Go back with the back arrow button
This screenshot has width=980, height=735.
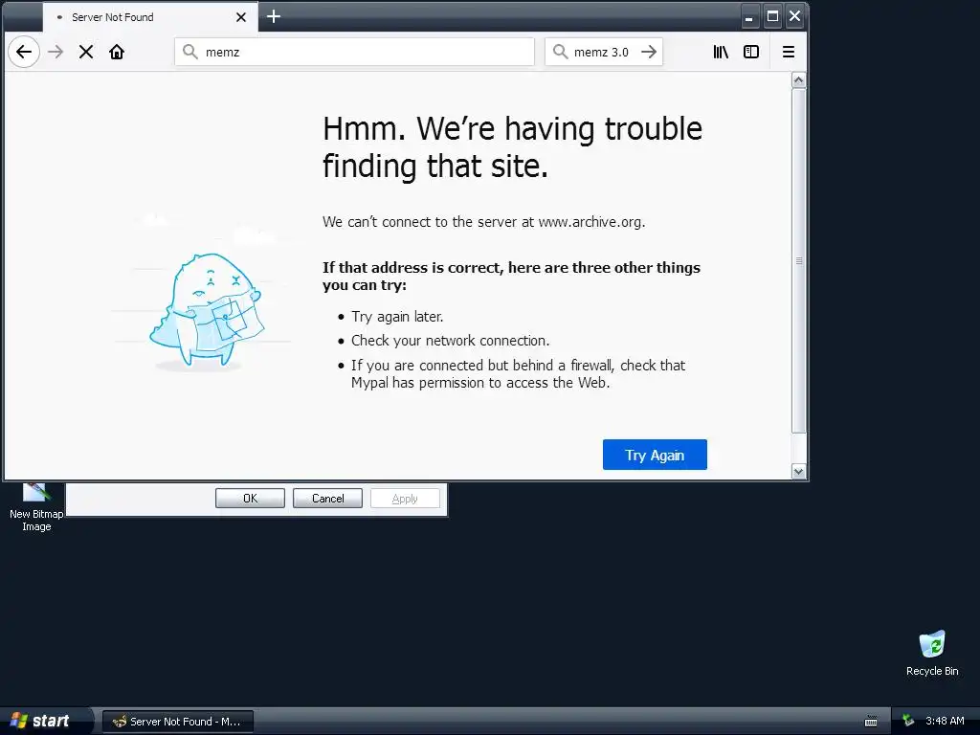24,52
